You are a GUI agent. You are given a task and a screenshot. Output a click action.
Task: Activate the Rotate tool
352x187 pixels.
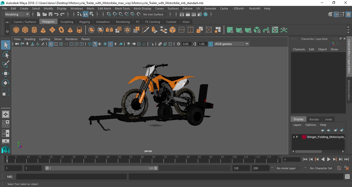tap(6, 83)
